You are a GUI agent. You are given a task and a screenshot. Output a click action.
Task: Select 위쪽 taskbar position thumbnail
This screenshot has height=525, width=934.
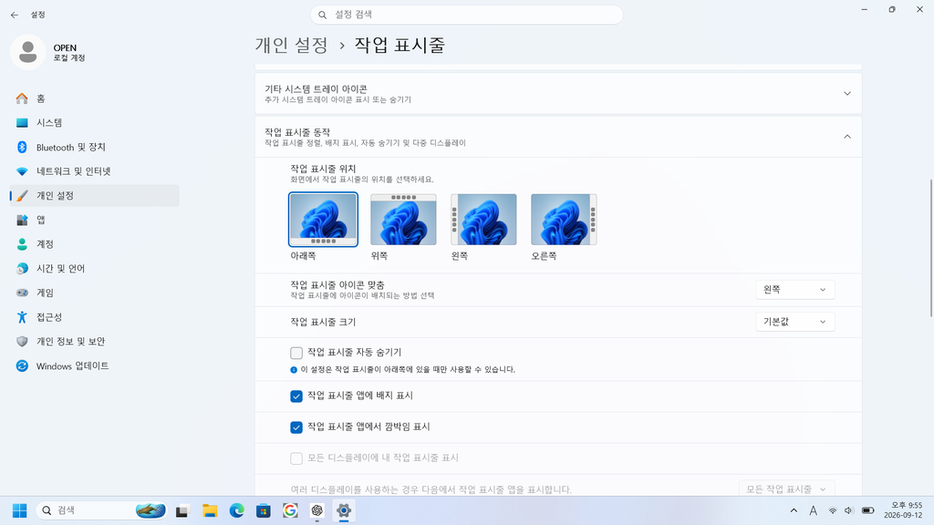tap(403, 219)
